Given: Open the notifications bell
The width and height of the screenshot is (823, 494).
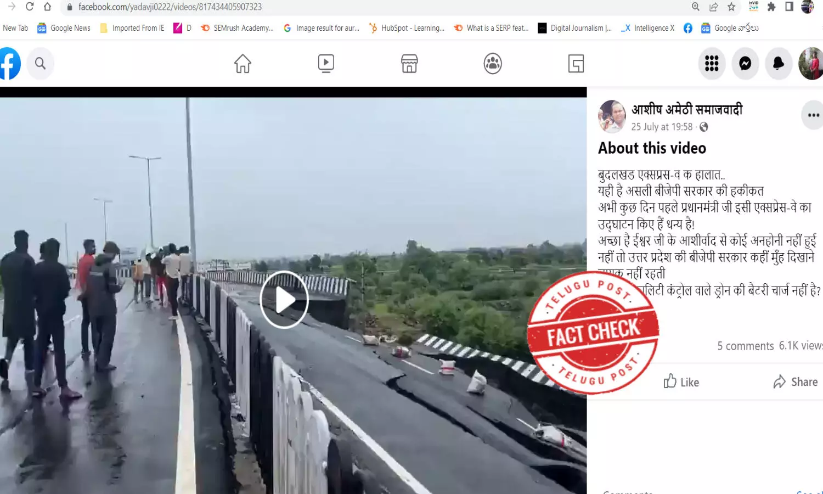Looking at the screenshot, I should 779,64.
